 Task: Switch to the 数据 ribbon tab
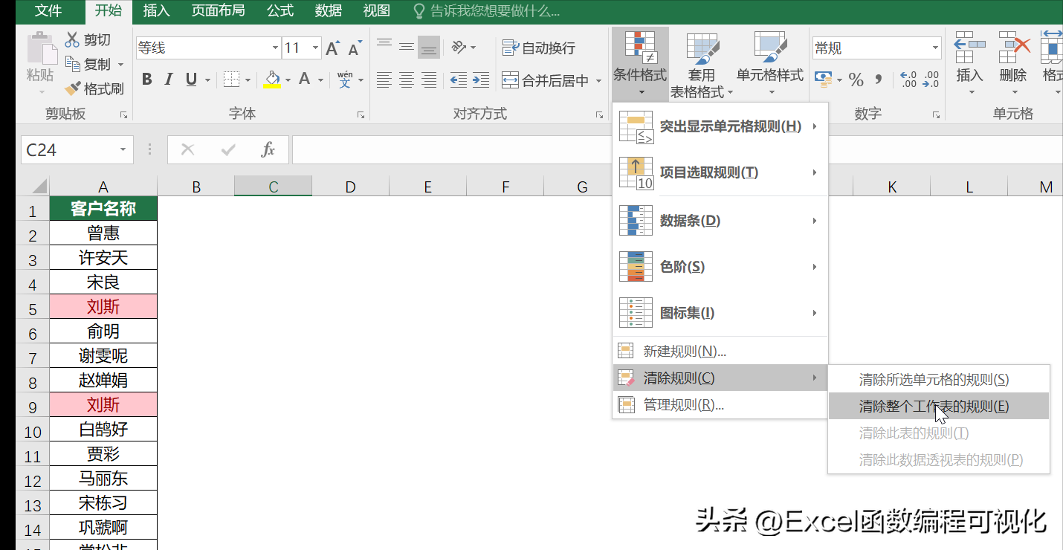[327, 10]
